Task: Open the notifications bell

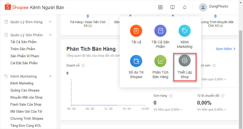Action: (185, 7)
